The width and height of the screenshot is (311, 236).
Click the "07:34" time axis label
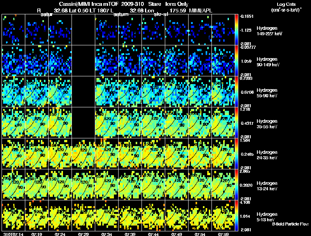pos(107,234)
